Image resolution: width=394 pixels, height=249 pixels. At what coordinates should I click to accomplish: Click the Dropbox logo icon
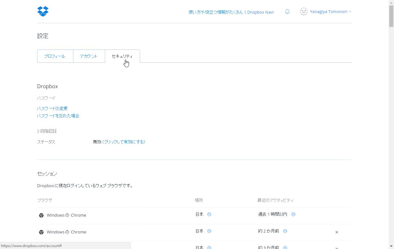(43, 11)
